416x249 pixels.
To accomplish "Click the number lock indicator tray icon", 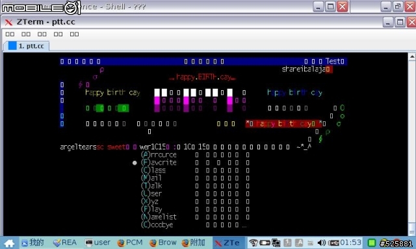I will pos(287,243).
